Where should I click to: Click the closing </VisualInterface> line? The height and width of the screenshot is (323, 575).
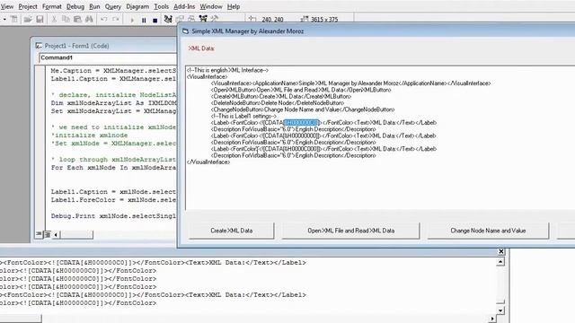(208, 162)
